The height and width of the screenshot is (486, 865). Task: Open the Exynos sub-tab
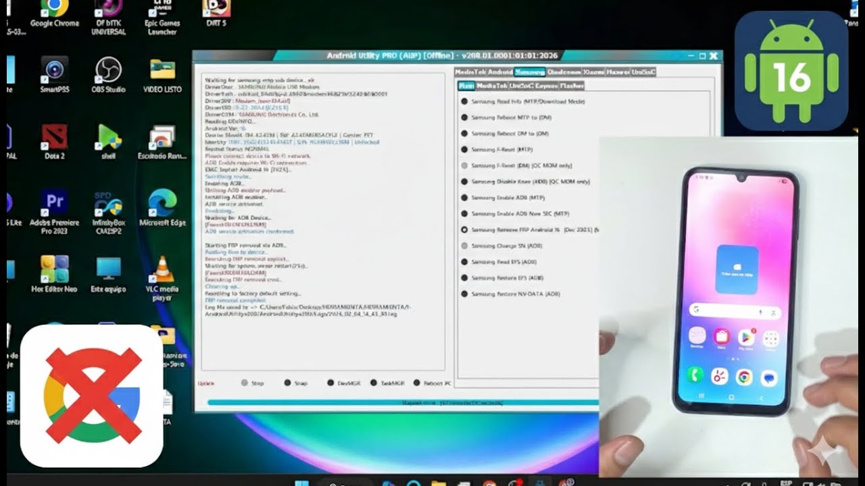(x=546, y=86)
